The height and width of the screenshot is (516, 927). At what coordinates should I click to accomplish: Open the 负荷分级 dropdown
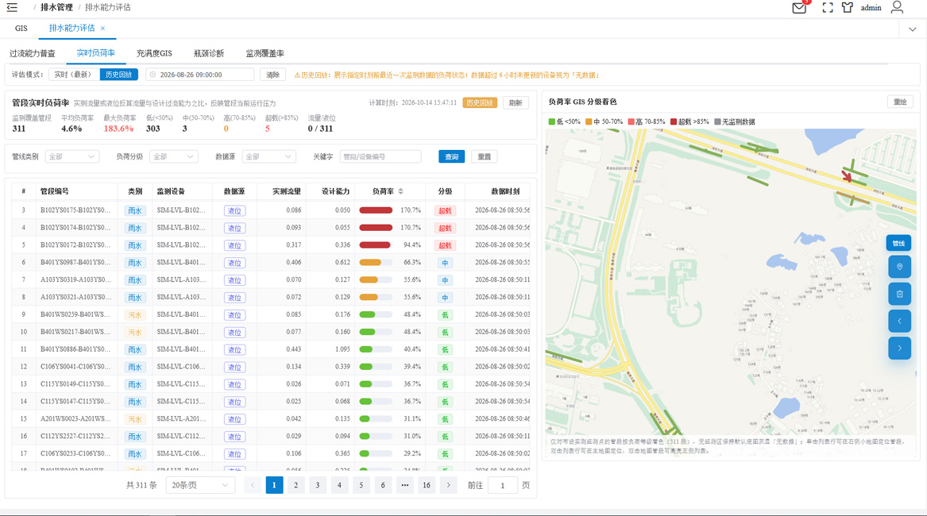173,156
